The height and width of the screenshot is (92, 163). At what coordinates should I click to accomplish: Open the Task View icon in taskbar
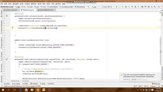pyautogui.click(x=15, y=90)
